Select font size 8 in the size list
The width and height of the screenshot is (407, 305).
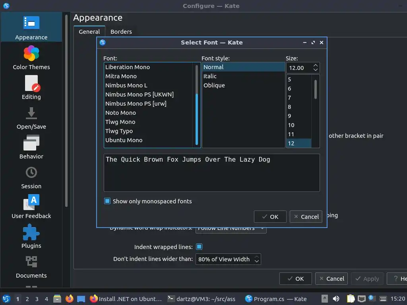(299, 107)
